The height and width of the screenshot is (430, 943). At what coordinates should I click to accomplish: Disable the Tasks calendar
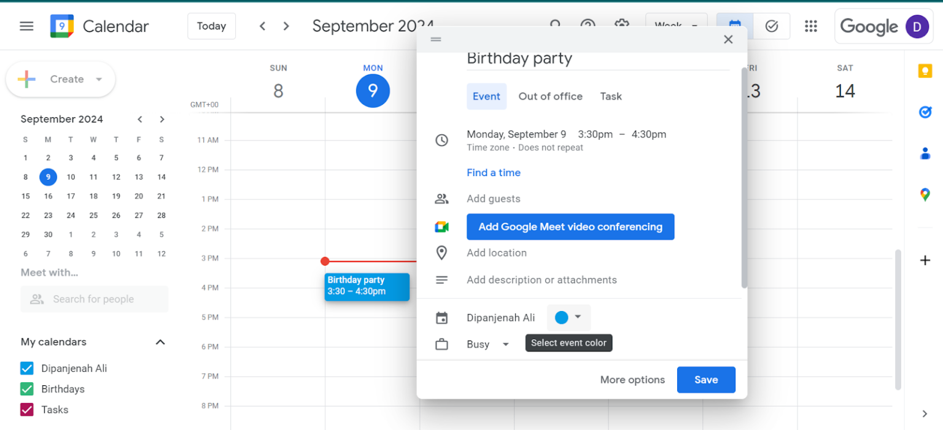pos(26,409)
